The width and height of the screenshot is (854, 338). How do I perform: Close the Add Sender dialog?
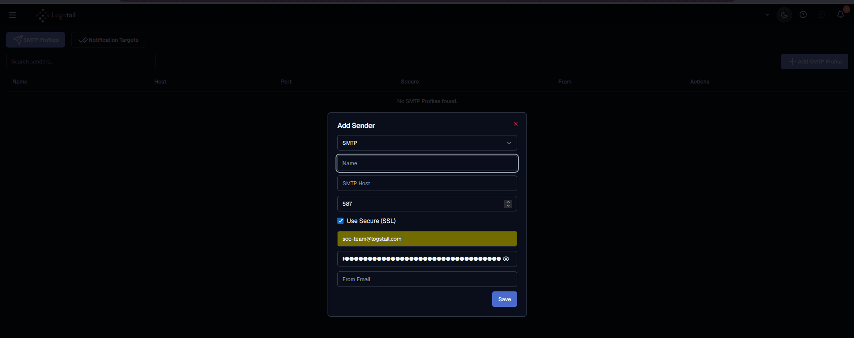(x=516, y=124)
